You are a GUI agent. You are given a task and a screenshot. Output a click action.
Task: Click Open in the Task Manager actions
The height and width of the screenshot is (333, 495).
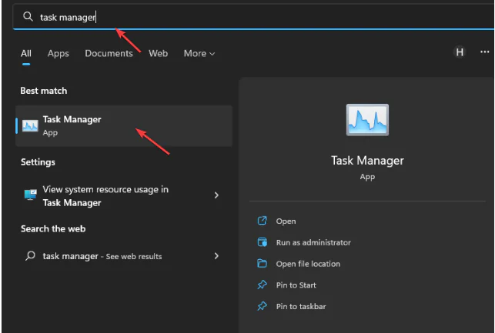286,221
